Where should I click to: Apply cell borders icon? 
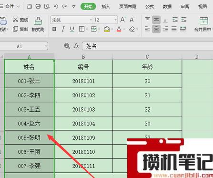pyautogui.click(x=81, y=29)
